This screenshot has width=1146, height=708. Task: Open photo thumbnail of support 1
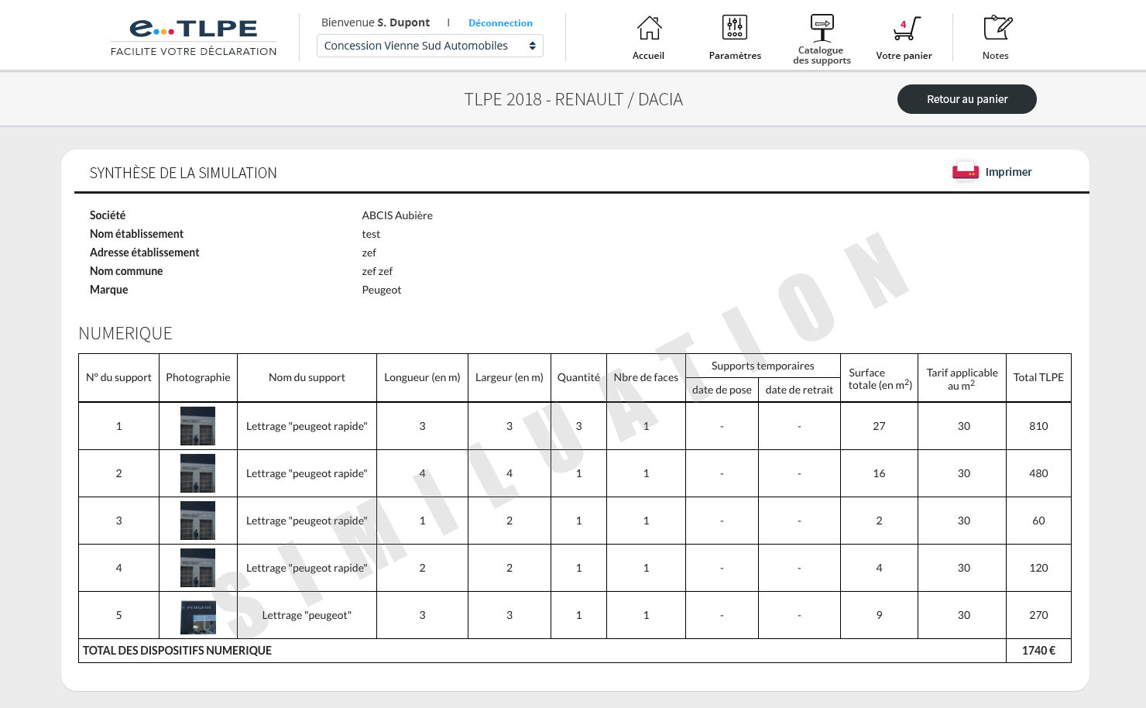coord(197,426)
